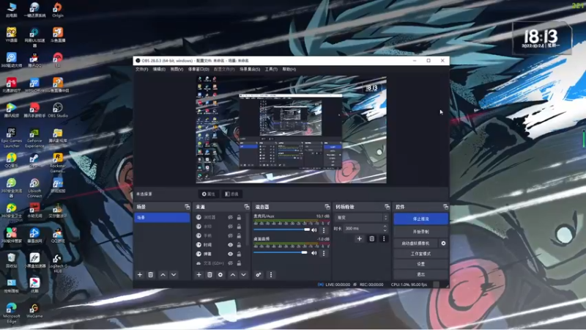Undock the 来源 panel
Image resolution: width=586 pixels, height=330 pixels.
pos(247,207)
